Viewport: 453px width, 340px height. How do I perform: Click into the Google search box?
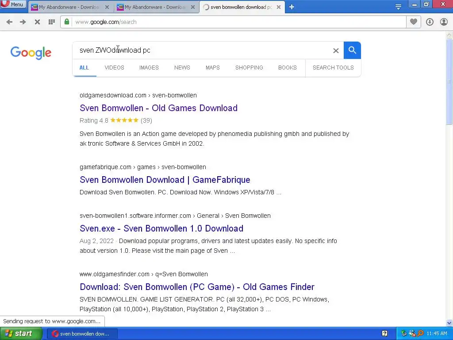(x=202, y=50)
